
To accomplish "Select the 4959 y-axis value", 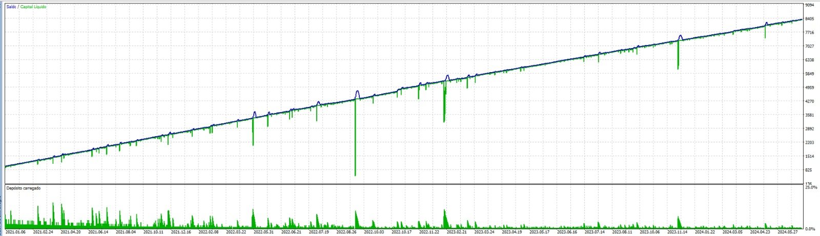I will click(x=810, y=88).
